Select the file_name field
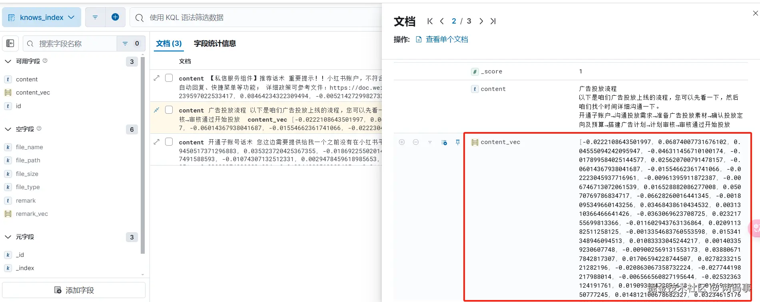Screen dimensions: 760x302 click(x=29, y=147)
